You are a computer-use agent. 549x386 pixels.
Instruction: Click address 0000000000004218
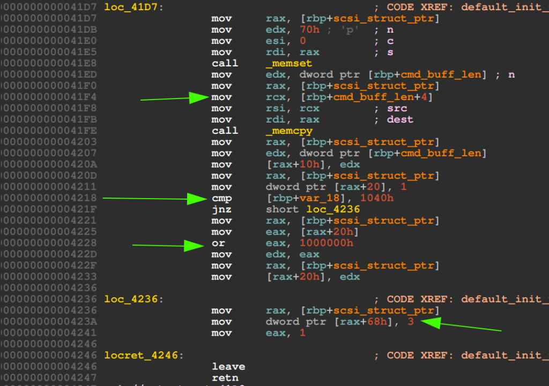point(49,198)
